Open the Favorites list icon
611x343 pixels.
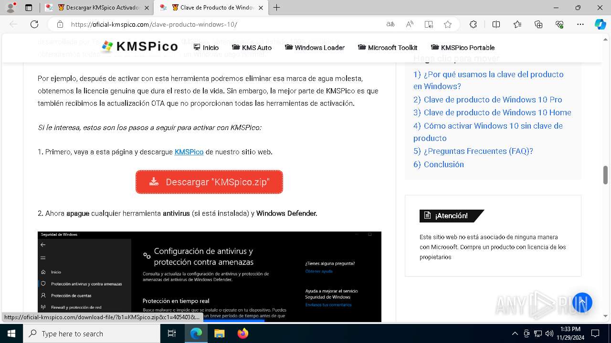[x=517, y=24]
